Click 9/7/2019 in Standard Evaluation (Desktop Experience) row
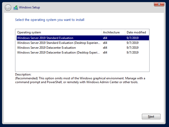The width and height of the screenshot is (169, 127). click(x=132, y=43)
